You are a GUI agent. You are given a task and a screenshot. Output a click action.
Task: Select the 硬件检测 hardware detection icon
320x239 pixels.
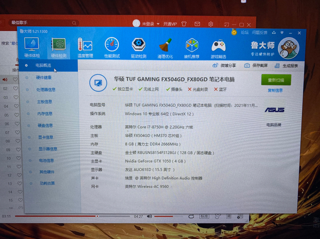point(58,48)
